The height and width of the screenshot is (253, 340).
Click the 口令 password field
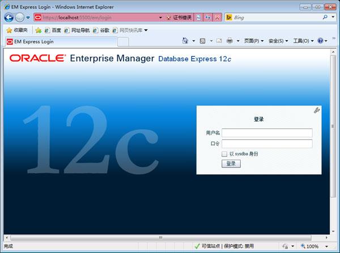coord(267,144)
